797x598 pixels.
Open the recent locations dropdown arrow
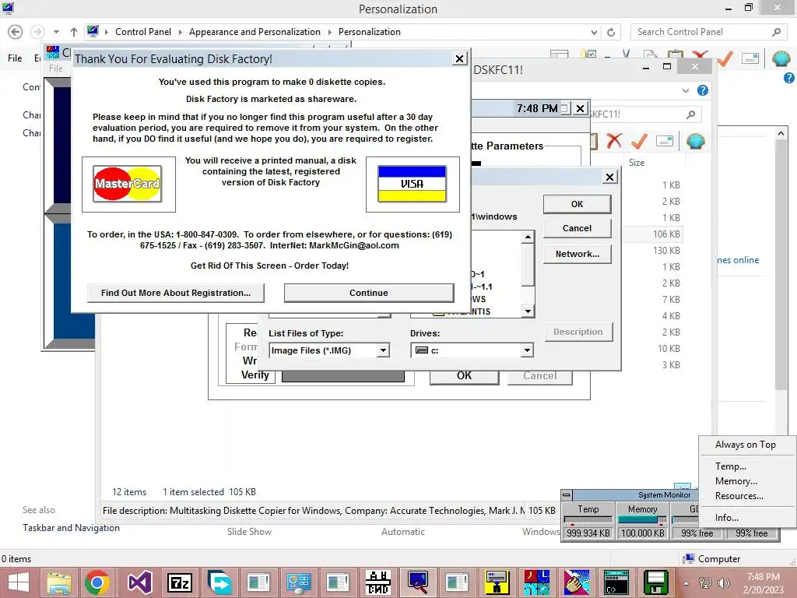tap(56, 32)
